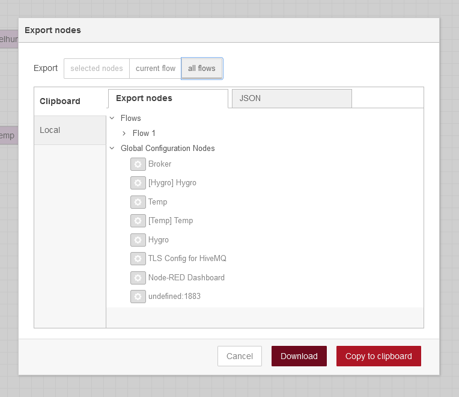Click the gear icon left of the standalone Hygro node
This screenshot has height=397, width=459.
[x=138, y=240]
